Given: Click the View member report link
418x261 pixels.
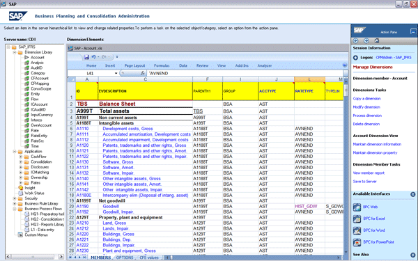Looking at the screenshot, I should [x=369, y=173].
